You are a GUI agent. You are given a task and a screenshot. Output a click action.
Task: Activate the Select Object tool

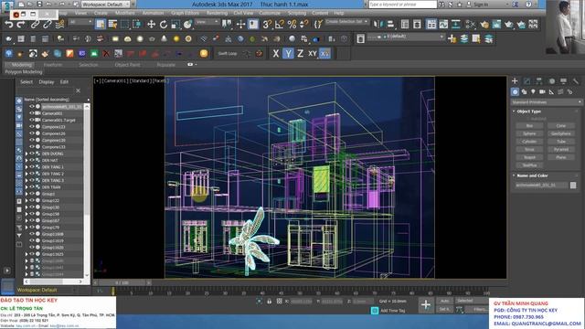[101, 25]
